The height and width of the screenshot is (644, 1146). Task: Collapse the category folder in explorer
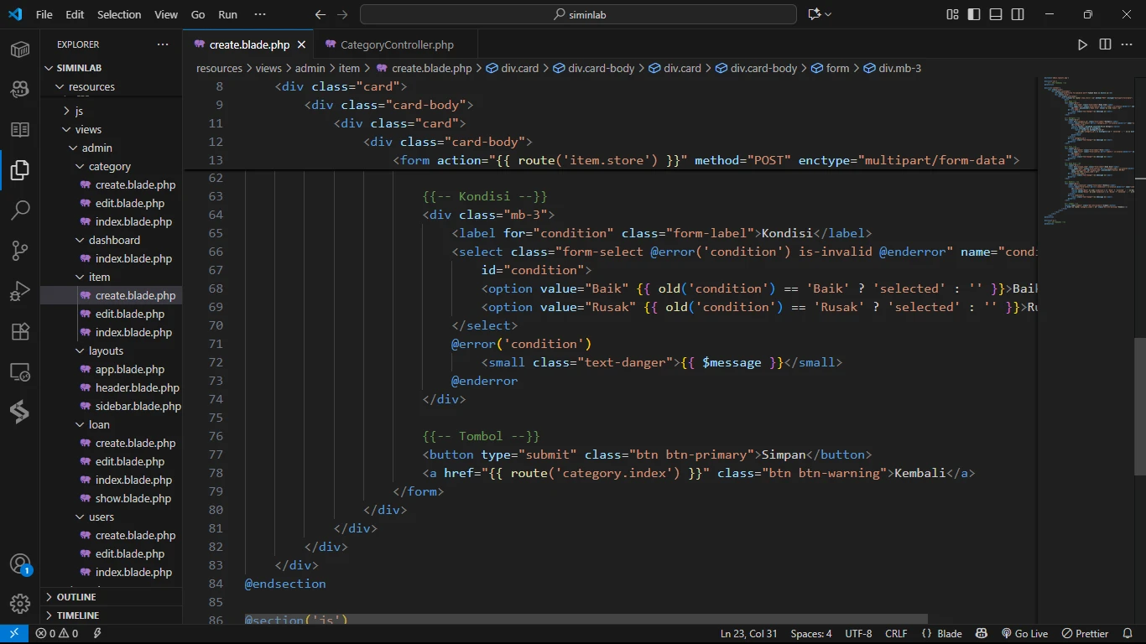pyautogui.click(x=109, y=166)
